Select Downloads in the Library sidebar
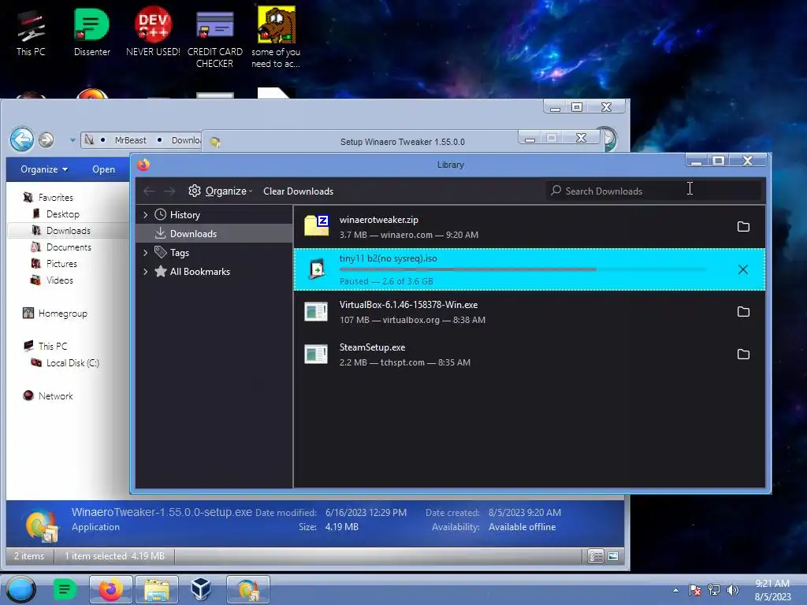The width and height of the screenshot is (807, 605). pyautogui.click(x=194, y=233)
